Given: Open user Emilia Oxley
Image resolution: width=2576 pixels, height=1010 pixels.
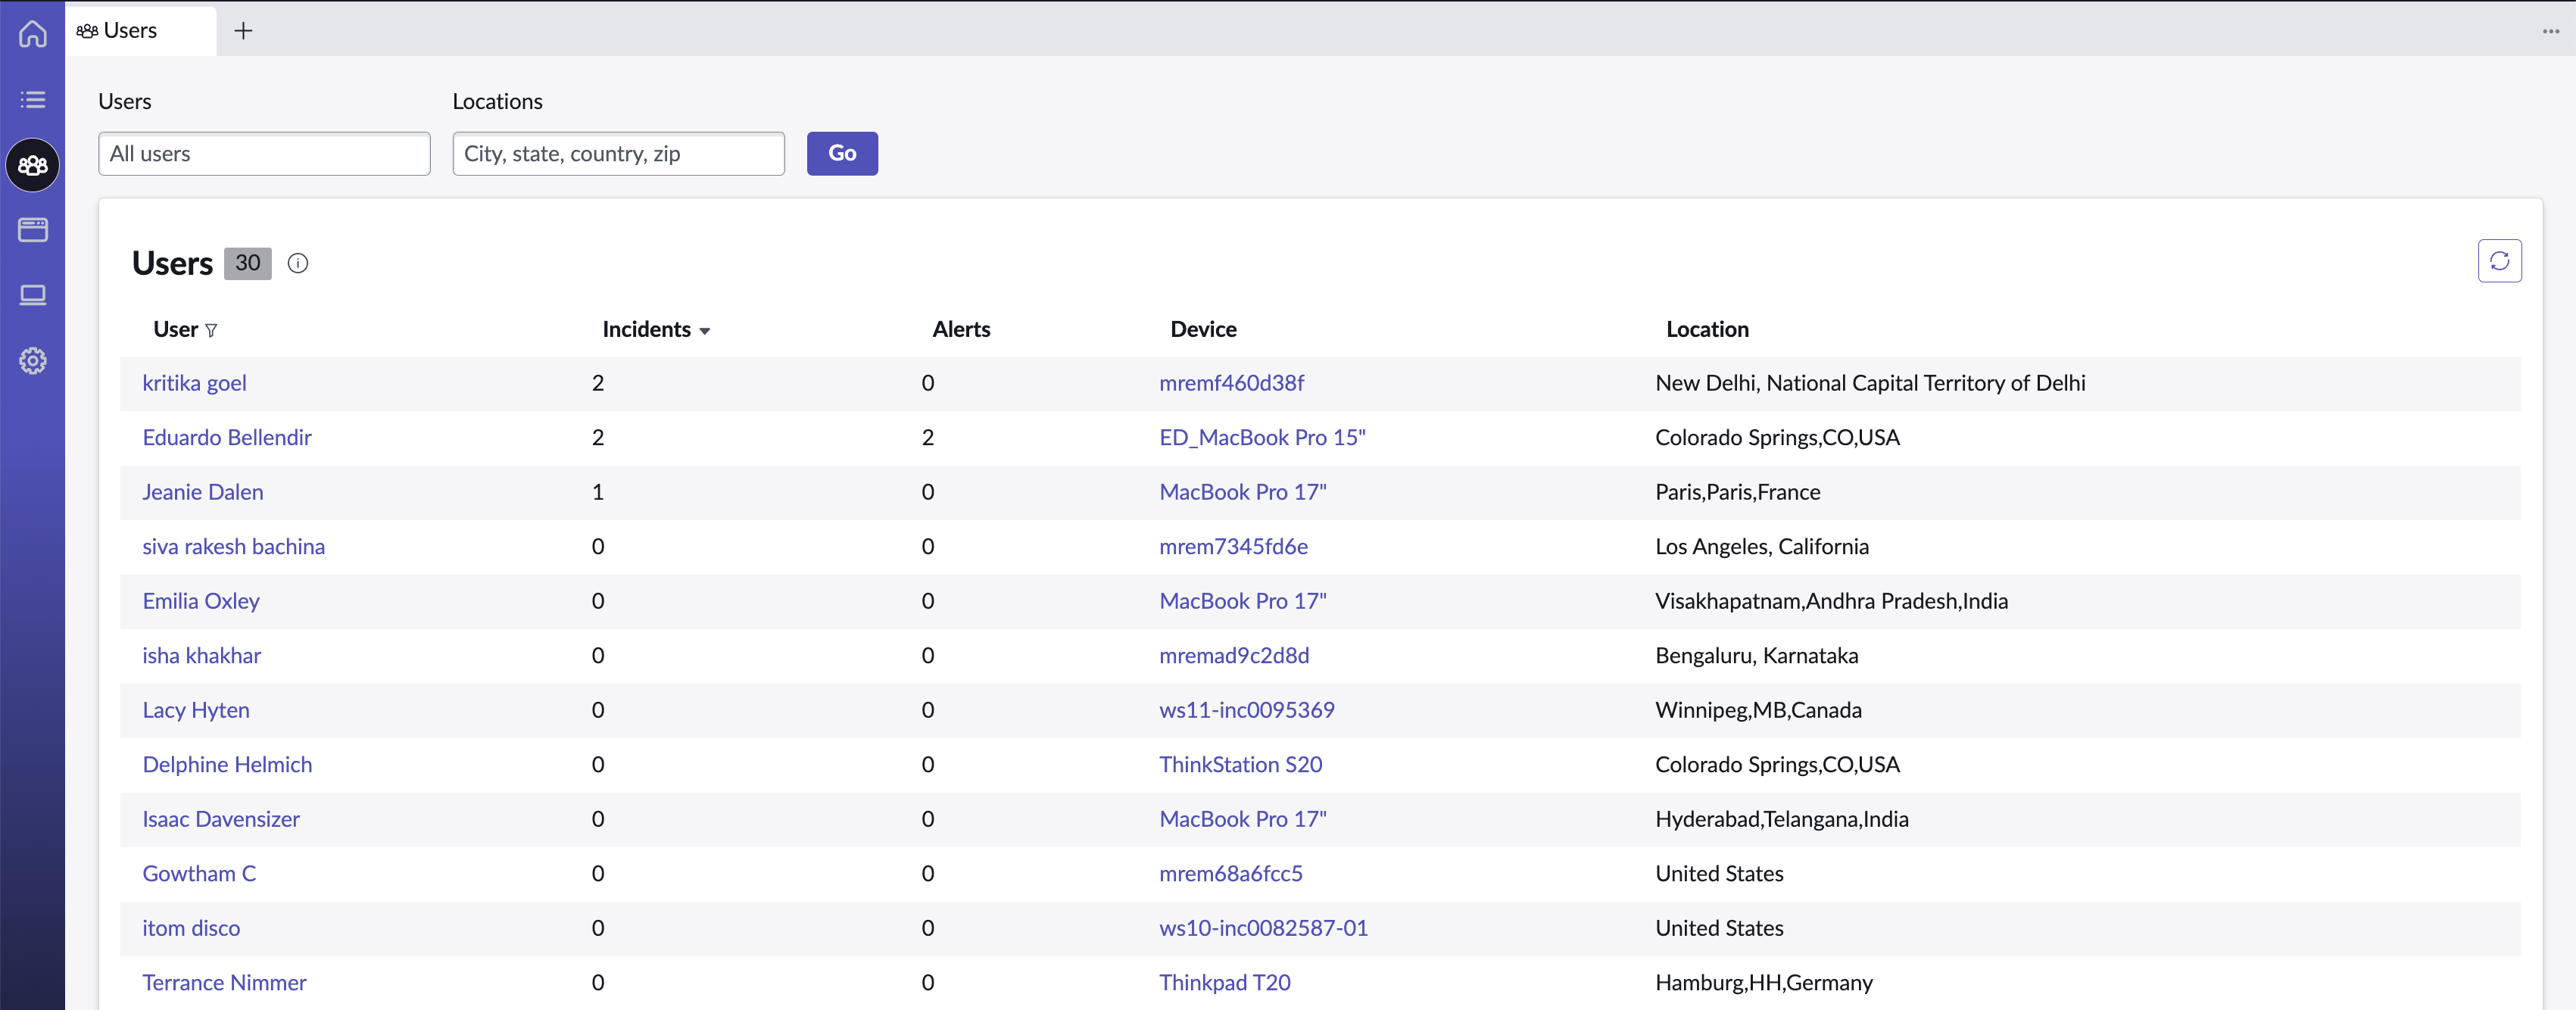Looking at the screenshot, I should point(201,601).
